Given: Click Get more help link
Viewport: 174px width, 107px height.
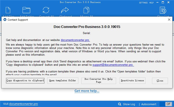Looking at the screenshot, I should (87, 91).
